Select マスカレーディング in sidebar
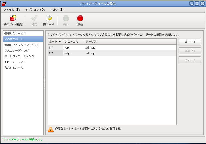The width and height of the screenshot is (206, 144). (17, 50)
